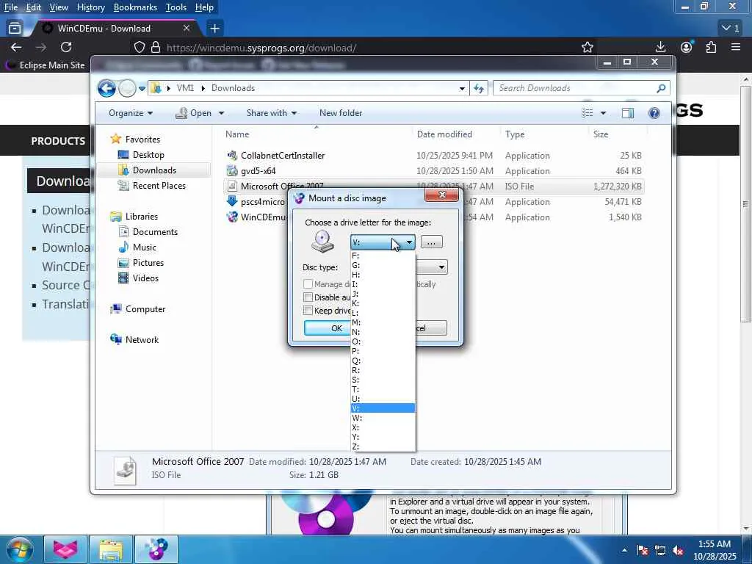This screenshot has height=564, width=752.
Task: Open the browser File menu
Action: pyautogui.click(x=10, y=7)
